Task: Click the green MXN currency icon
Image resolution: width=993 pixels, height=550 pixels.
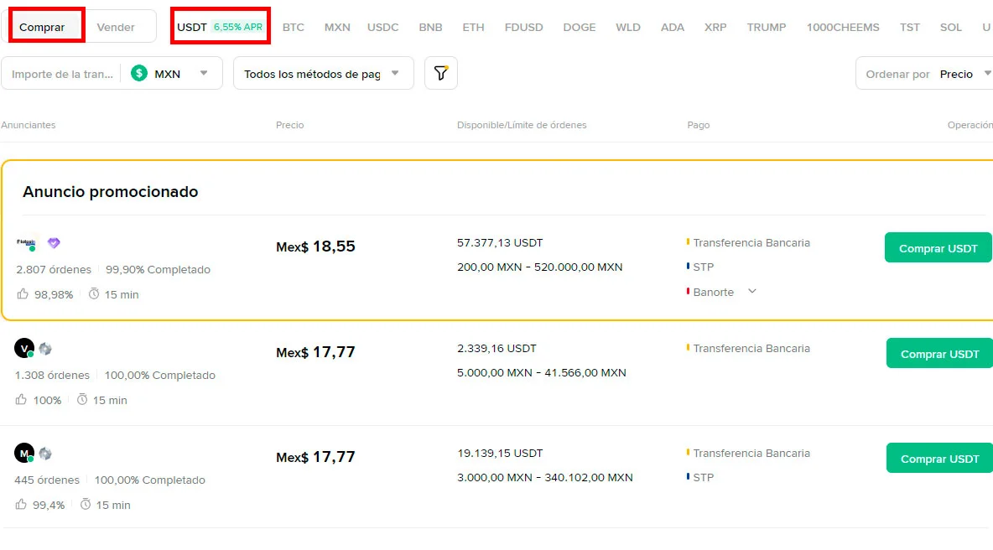Action: pos(138,74)
